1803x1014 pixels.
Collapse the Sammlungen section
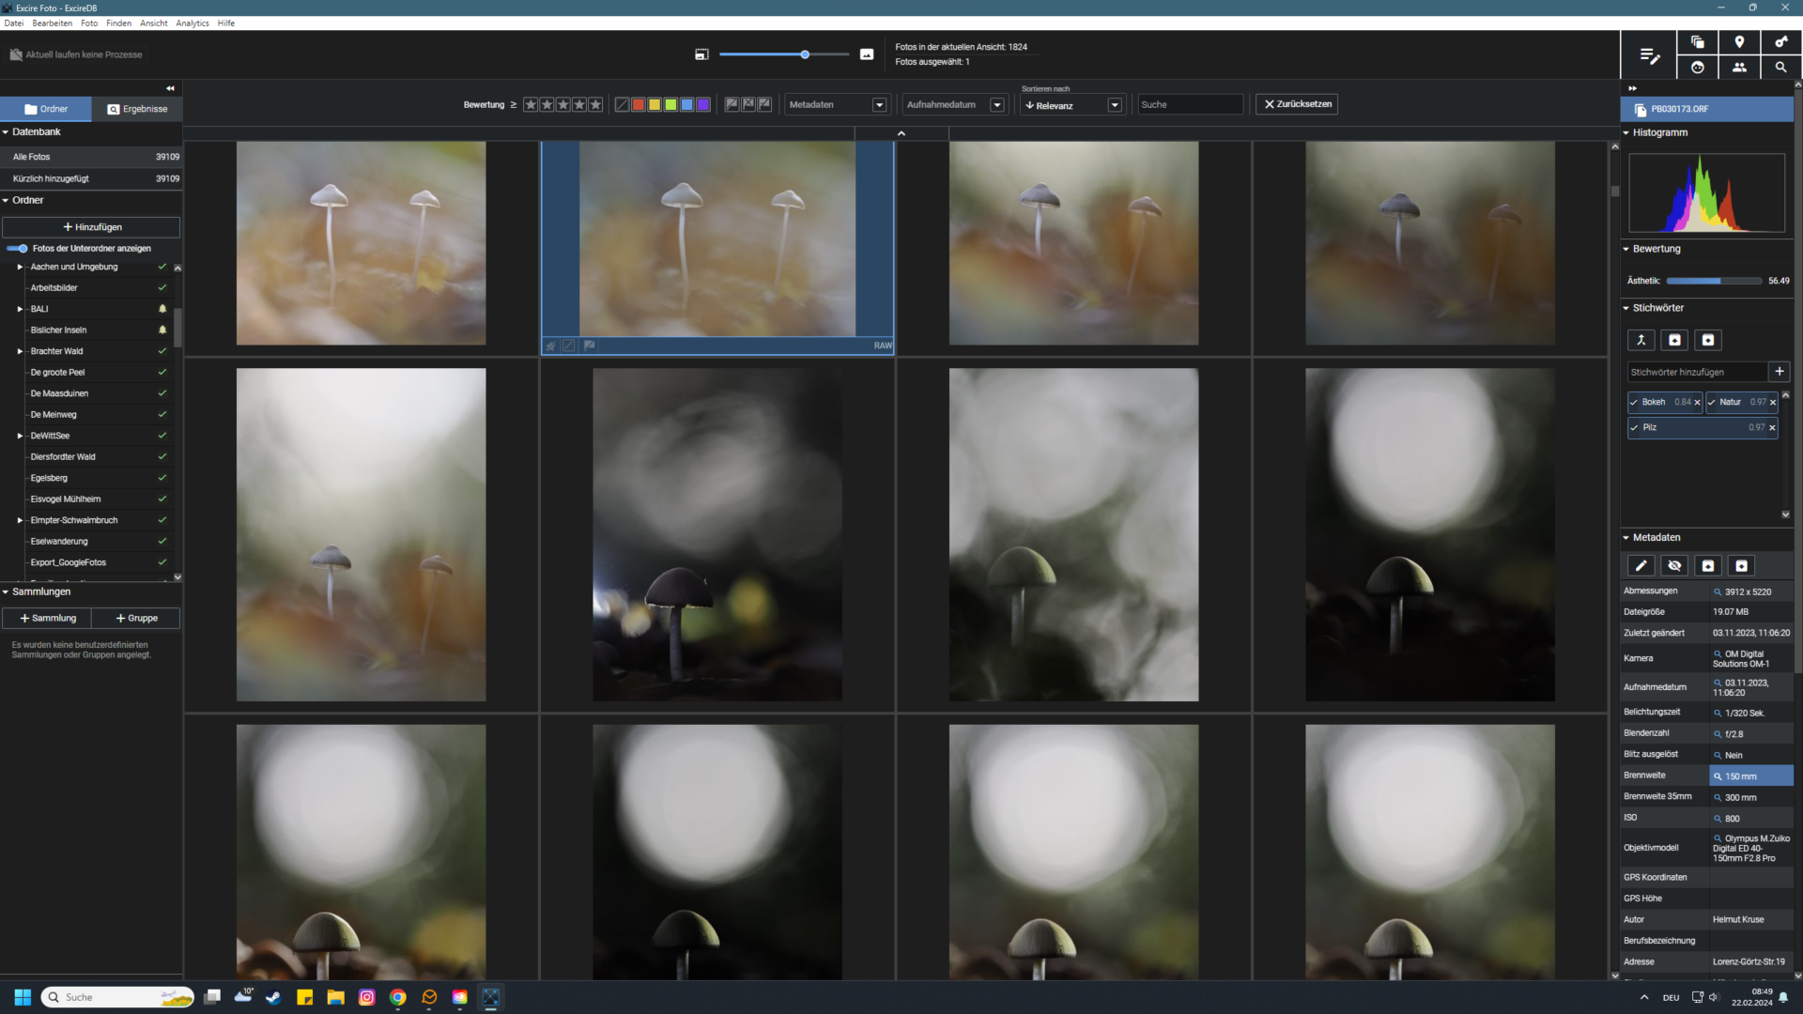click(x=6, y=592)
